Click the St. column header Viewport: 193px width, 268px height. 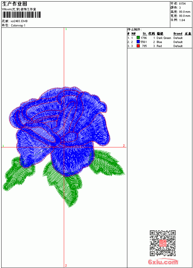tap(145, 34)
